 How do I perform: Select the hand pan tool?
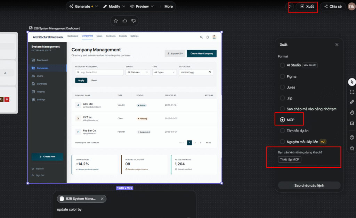(352, 112)
